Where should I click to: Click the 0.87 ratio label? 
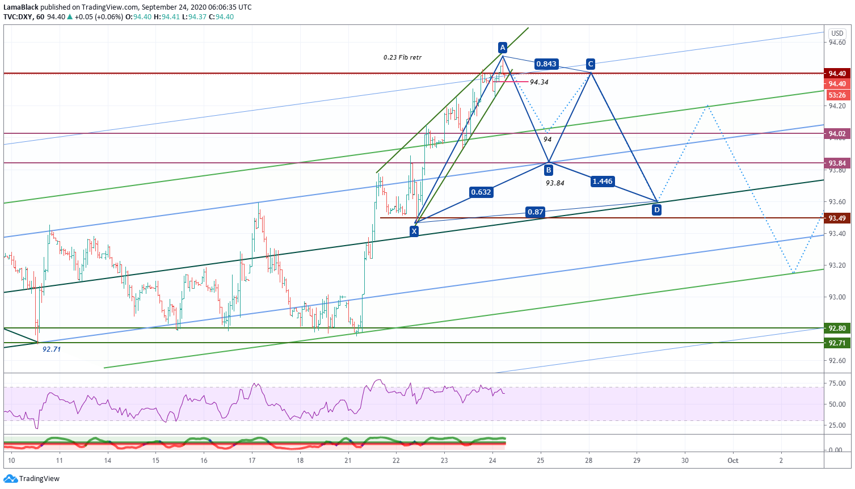536,212
